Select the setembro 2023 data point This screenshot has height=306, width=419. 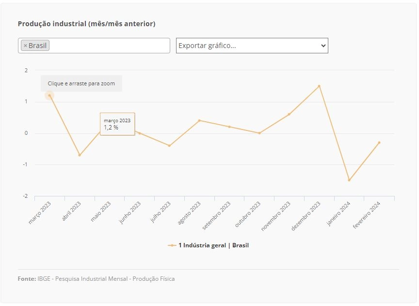coord(229,127)
